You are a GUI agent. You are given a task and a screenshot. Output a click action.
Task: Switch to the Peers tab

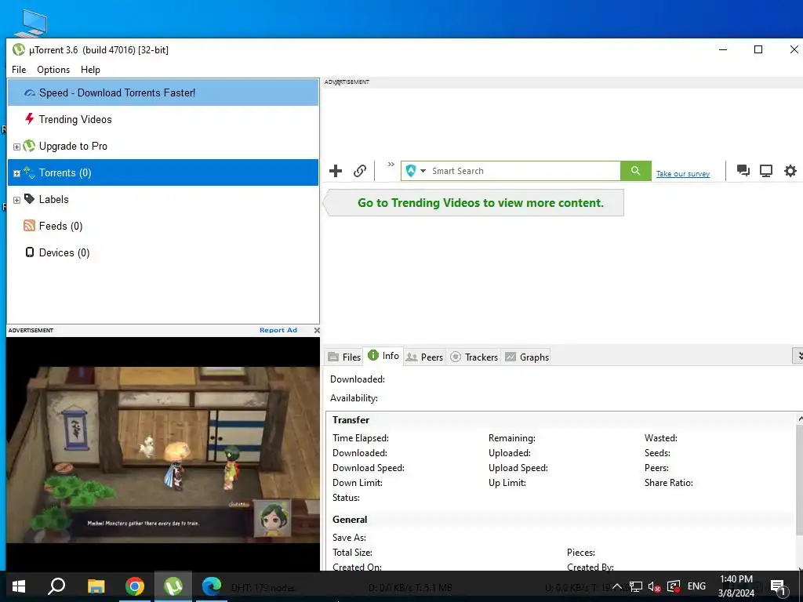424,357
